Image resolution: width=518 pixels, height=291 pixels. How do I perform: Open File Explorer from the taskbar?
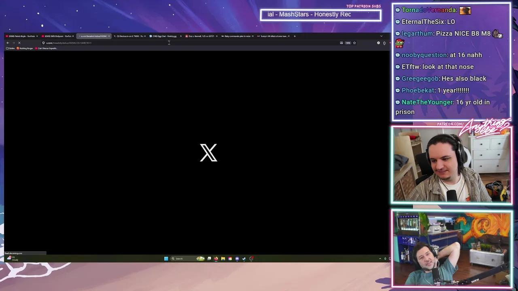223,259
